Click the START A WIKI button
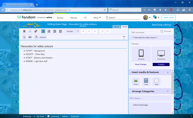 tap(169, 18)
